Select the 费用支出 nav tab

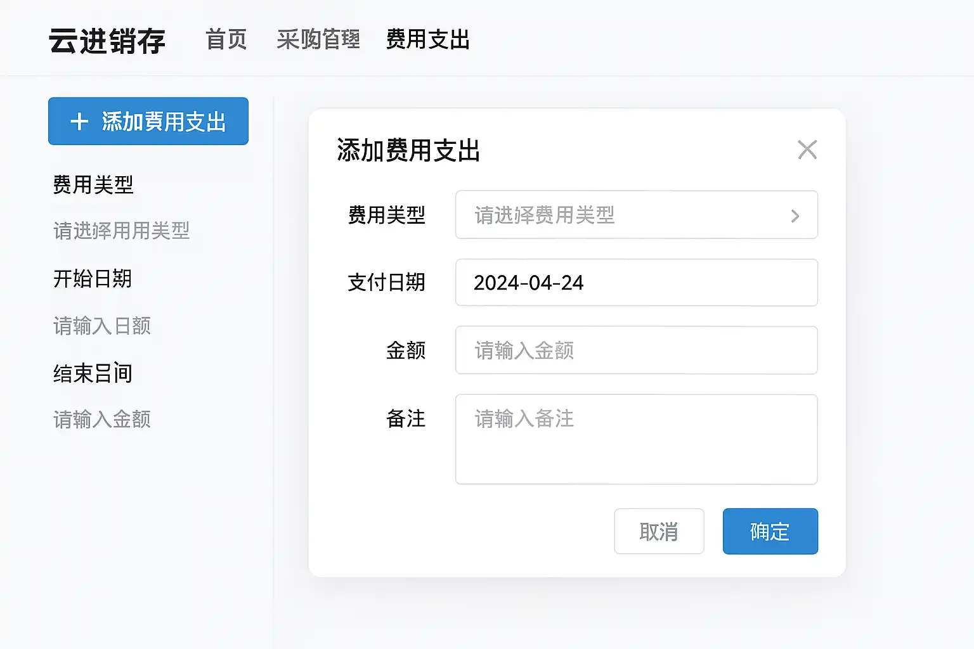[x=428, y=40]
